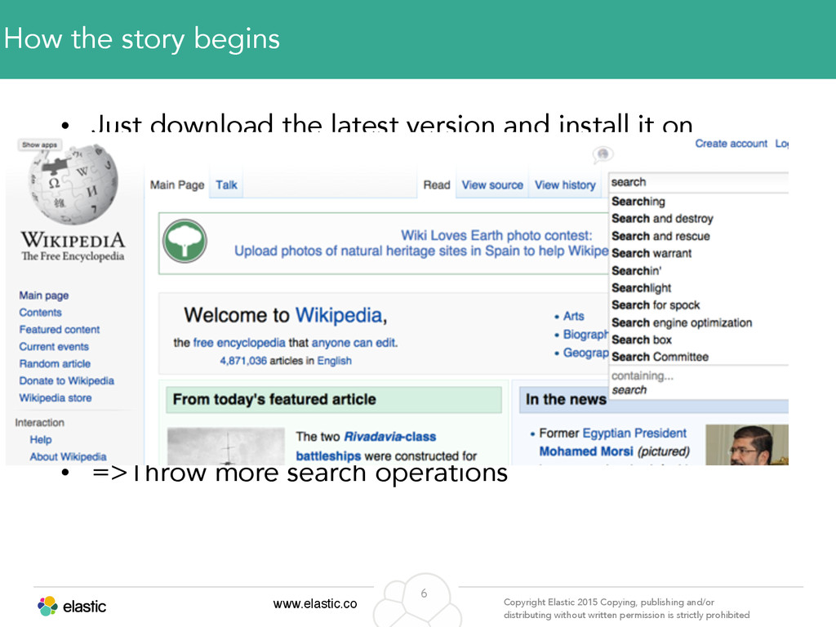Open the Main page sidebar link
Image resolution: width=836 pixels, height=627 pixels.
coord(44,296)
